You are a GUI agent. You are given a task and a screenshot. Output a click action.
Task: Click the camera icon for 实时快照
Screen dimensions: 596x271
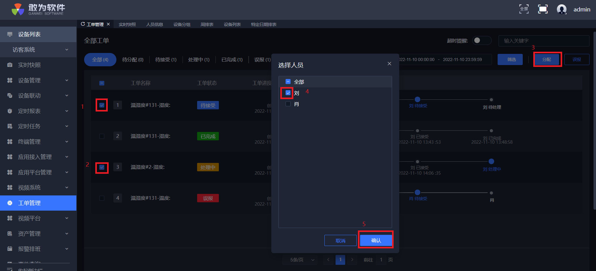10,65
